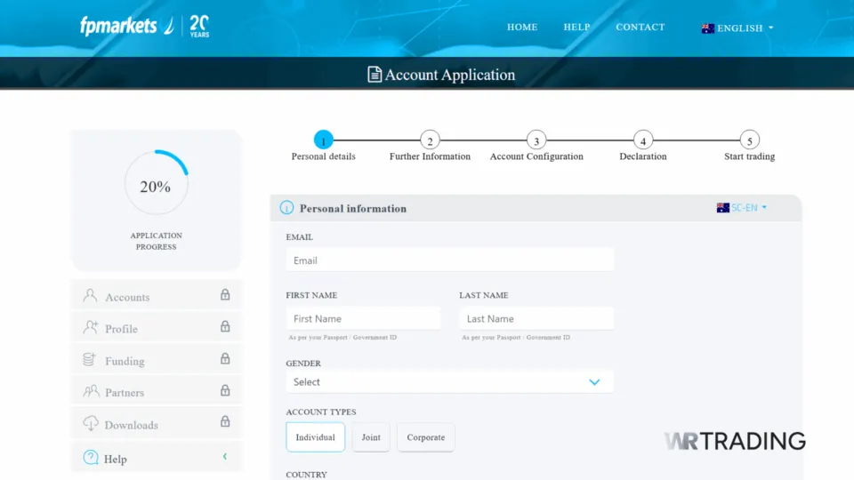Click the Partners people icon in sidebar

click(x=91, y=391)
